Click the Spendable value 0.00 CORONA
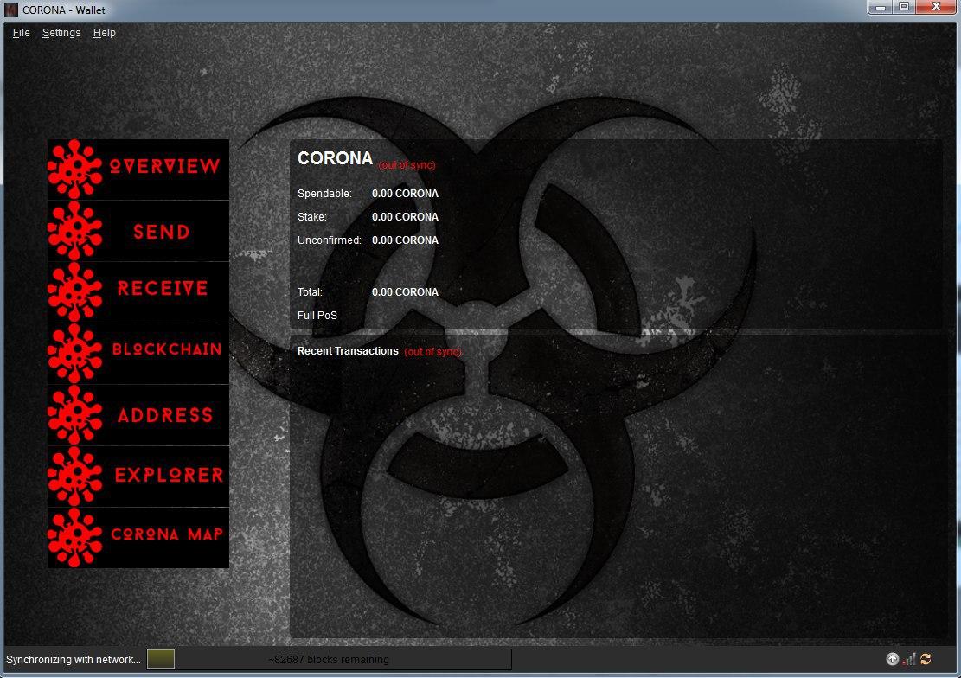The width and height of the screenshot is (961, 678). click(x=405, y=194)
